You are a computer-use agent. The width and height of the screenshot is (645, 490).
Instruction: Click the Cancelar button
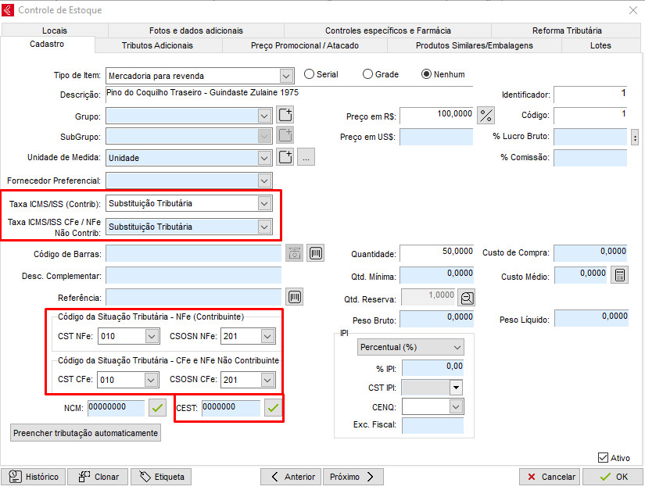coord(550,477)
